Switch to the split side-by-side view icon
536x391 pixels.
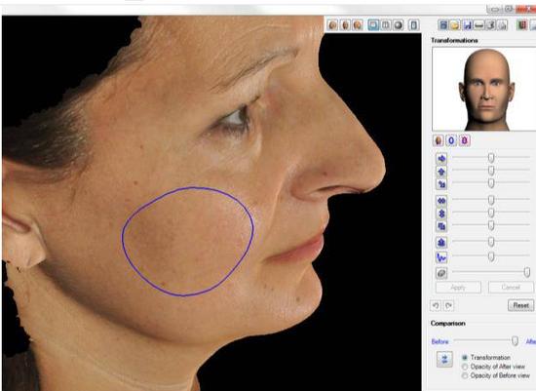386,25
